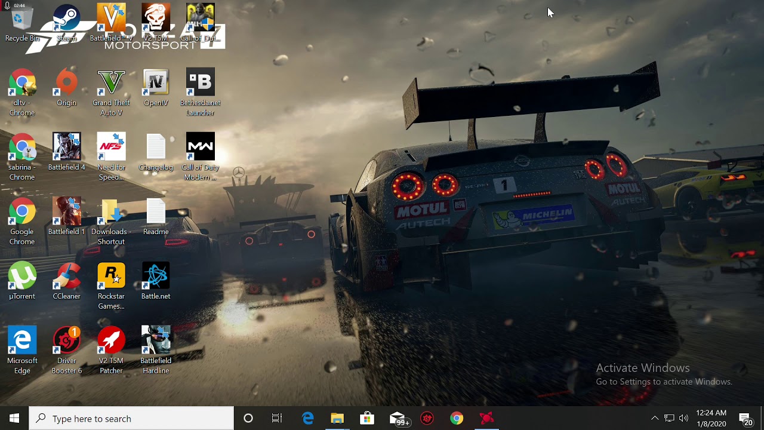Viewport: 764px width, 430px height.
Task: Select the V2 T5M skull icon
Action: pyautogui.click(x=156, y=24)
